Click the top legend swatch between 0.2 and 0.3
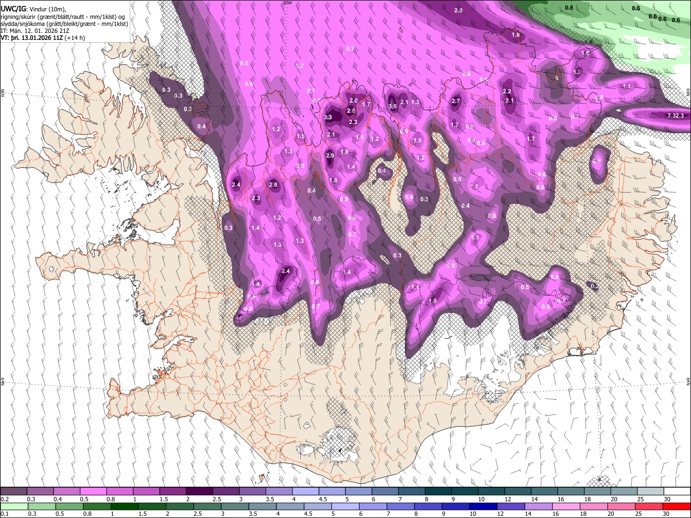This screenshot has height=518, width=691. point(13,492)
